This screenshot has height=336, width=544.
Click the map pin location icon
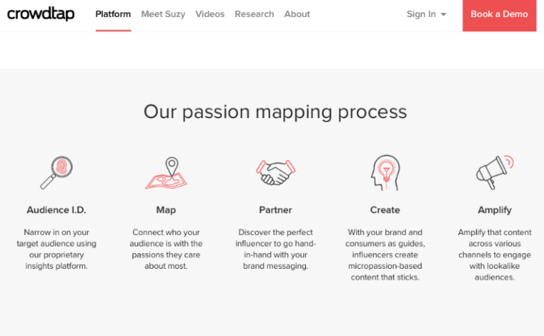(166, 173)
